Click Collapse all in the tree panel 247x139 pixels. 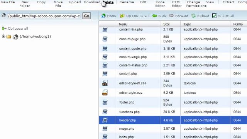point(15,28)
